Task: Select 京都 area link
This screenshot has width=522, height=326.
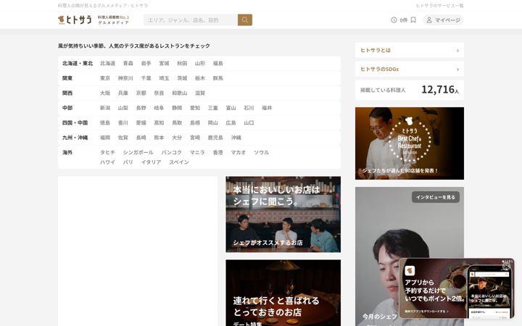Action: point(141,93)
